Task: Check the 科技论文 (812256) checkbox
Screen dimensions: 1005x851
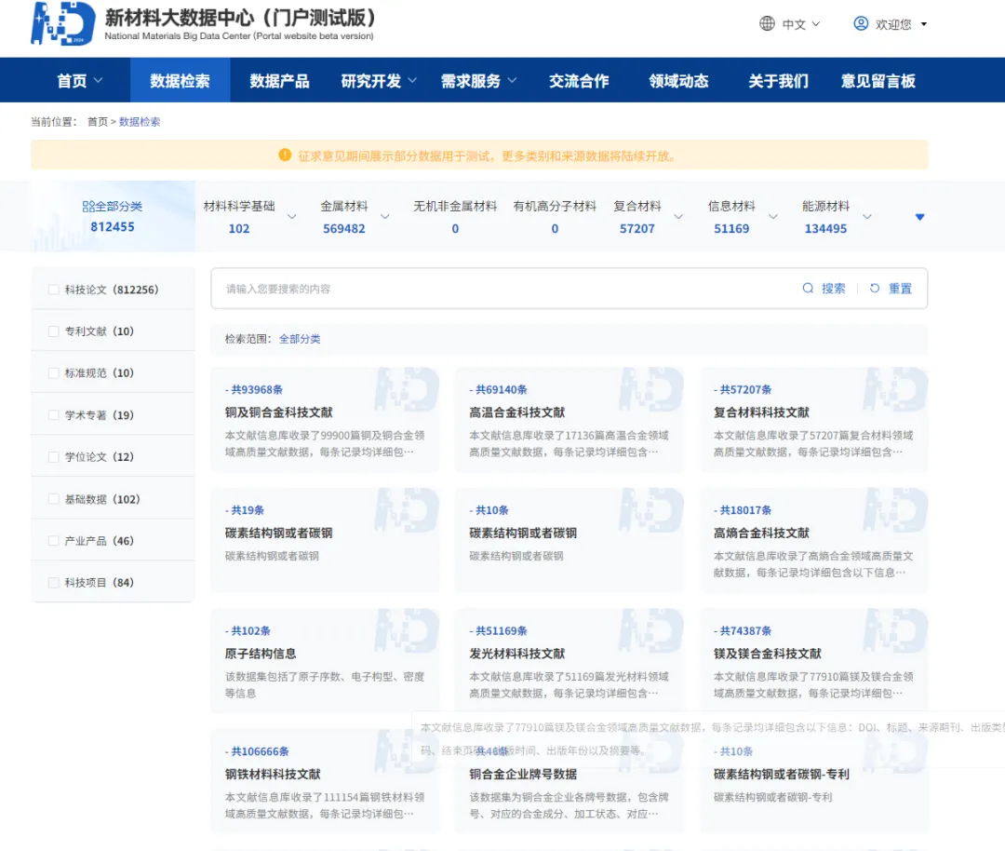Action: pyautogui.click(x=54, y=290)
